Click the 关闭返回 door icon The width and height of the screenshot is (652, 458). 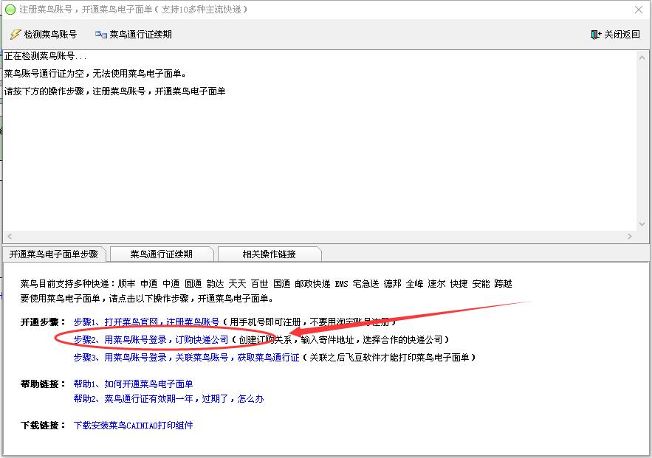[595, 35]
